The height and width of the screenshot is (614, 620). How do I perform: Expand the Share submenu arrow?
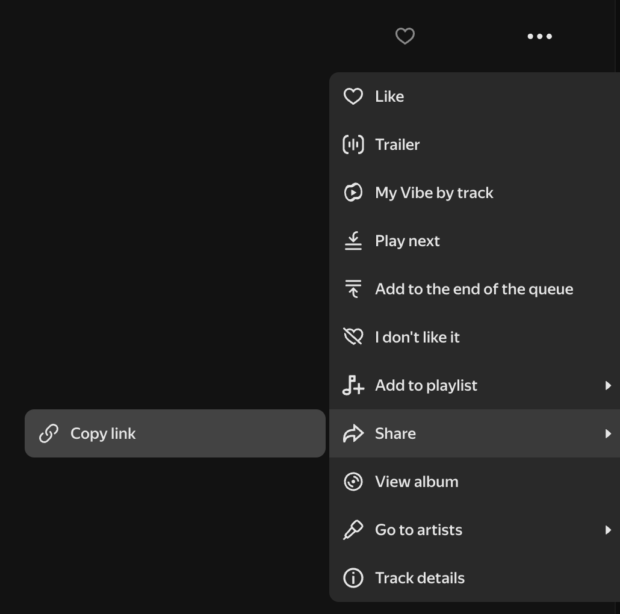608,434
